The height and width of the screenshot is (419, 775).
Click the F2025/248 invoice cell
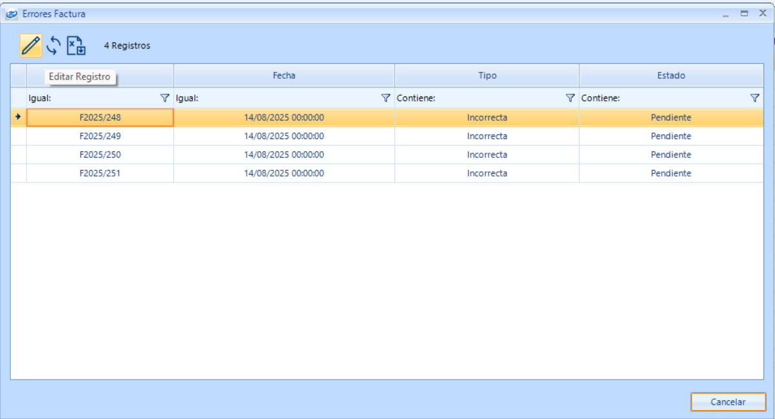coord(100,118)
